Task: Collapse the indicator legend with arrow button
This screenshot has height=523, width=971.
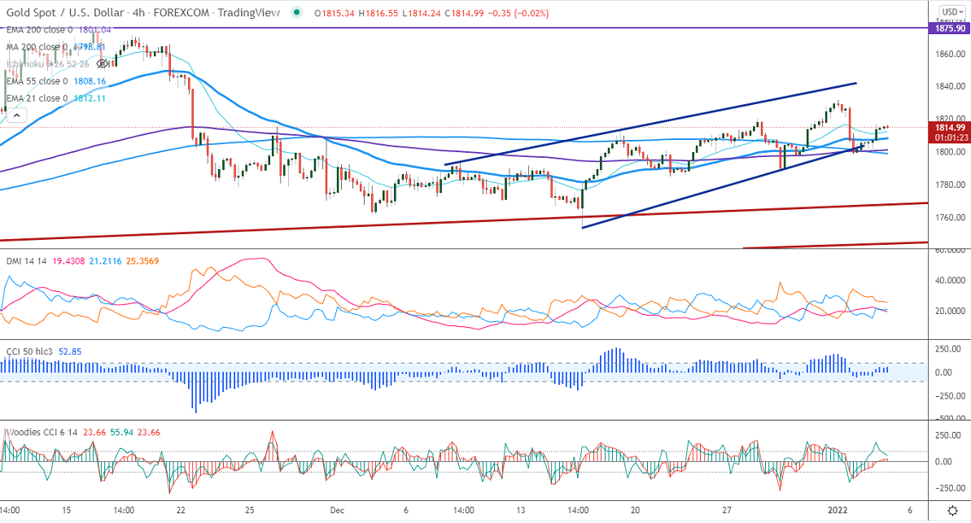Action: (17, 115)
